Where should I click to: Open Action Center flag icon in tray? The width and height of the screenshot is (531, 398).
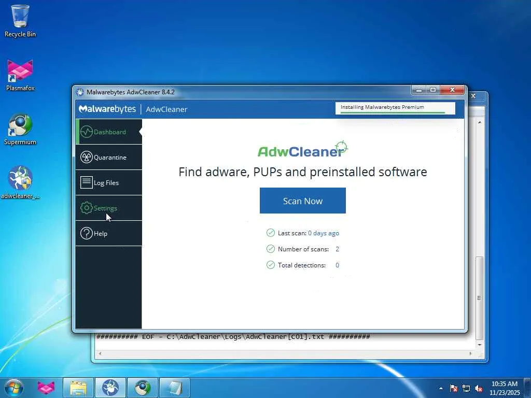coord(454,388)
